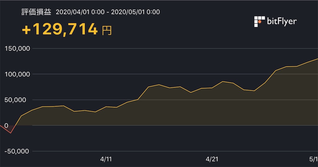Click the +129,714 profit value
Image resolution: width=318 pixels, height=167 pixels.
pyautogui.click(x=60, y=29)
